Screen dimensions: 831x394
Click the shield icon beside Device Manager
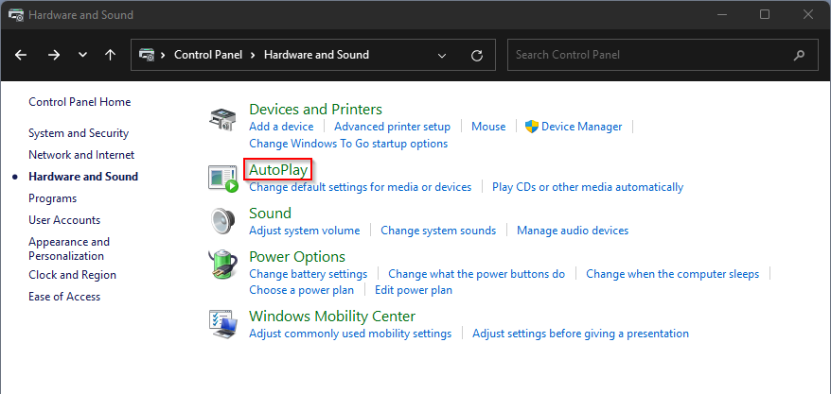pos(532,127)
